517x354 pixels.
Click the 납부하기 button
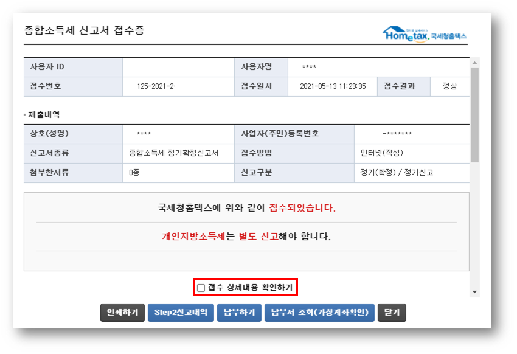[239, 313]
